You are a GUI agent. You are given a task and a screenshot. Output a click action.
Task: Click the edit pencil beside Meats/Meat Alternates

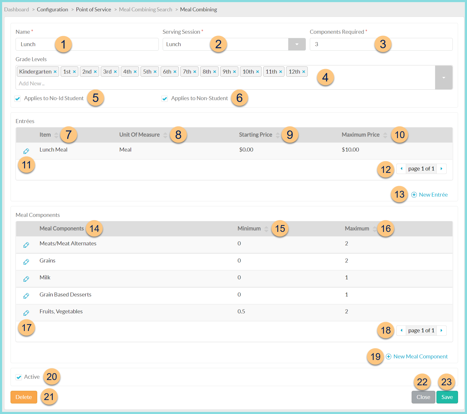(x=26, y=245)
